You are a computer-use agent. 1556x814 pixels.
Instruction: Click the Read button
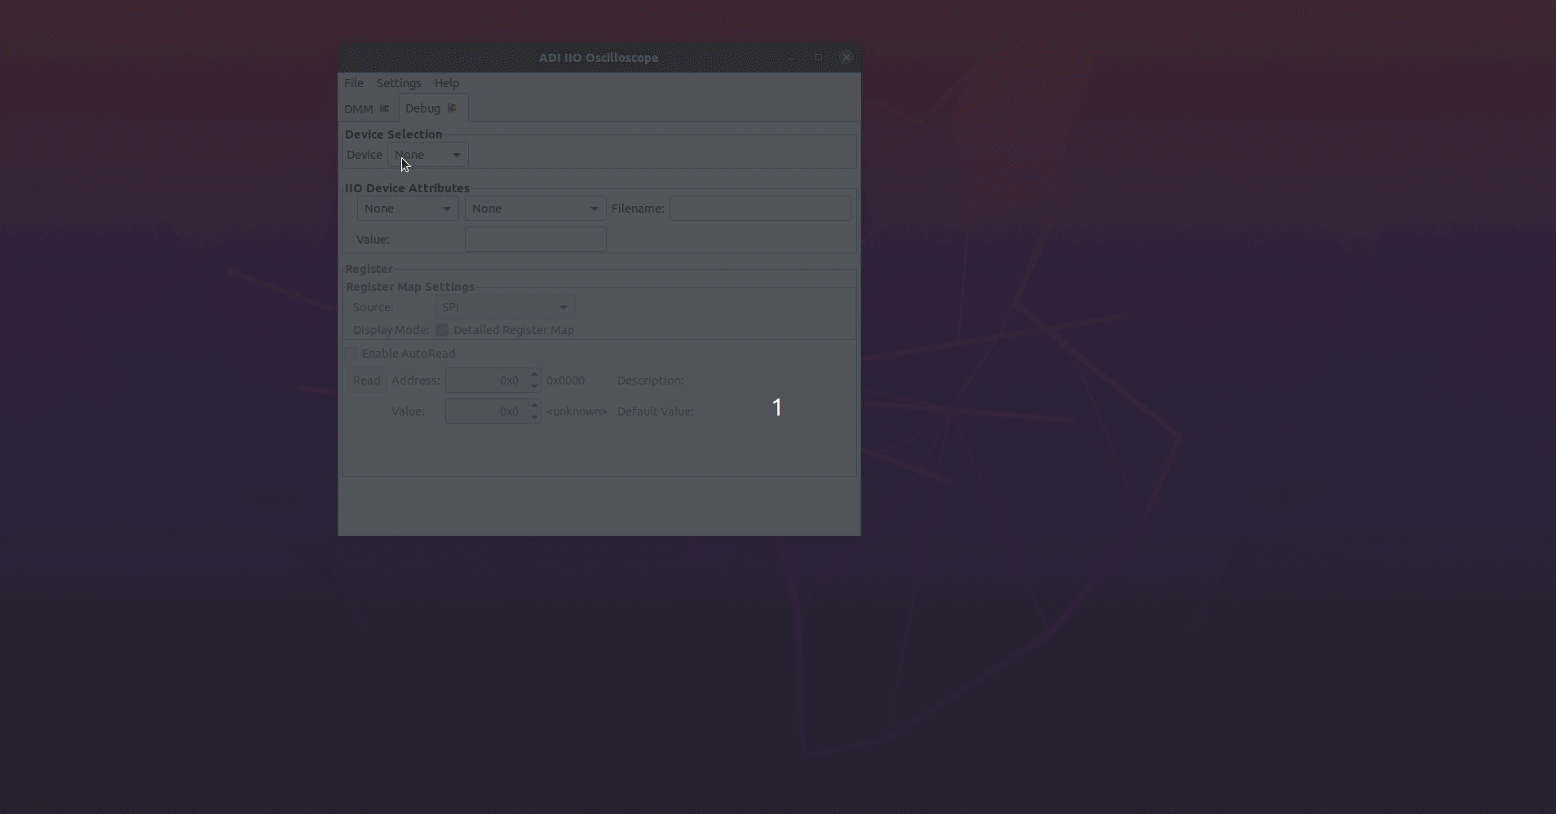[367, 381]
